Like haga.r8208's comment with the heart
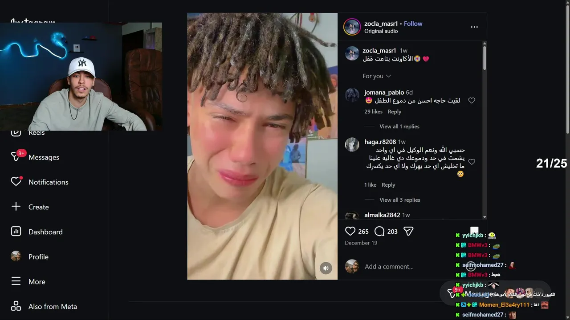Screen dimensions: 570x320 [x=472, y=162]
